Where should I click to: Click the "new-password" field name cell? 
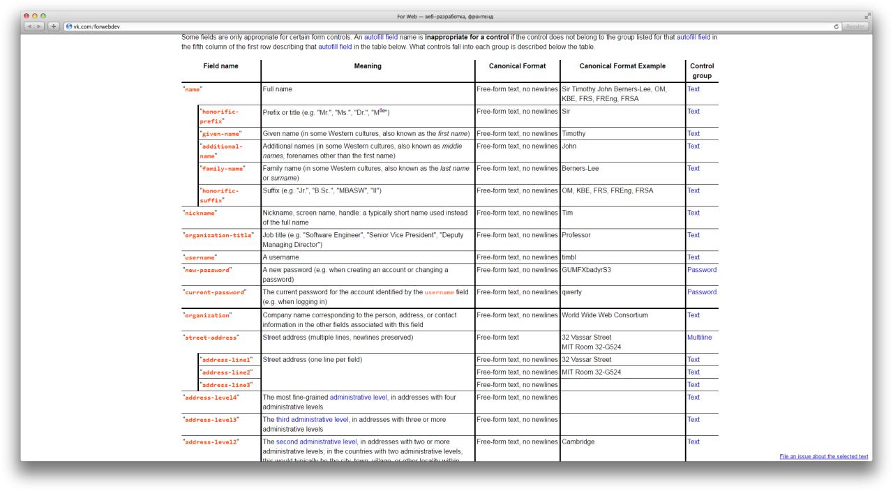tap(220, 274)
